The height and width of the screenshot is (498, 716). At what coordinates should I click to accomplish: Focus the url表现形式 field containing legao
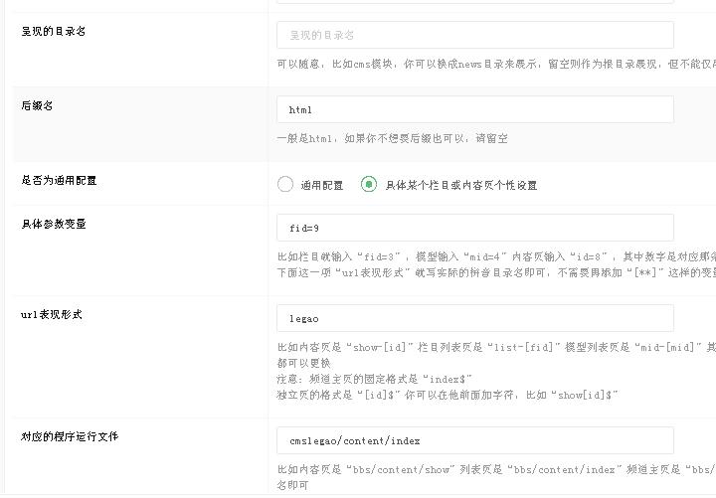pyautogui.click(x=474, y=318)
